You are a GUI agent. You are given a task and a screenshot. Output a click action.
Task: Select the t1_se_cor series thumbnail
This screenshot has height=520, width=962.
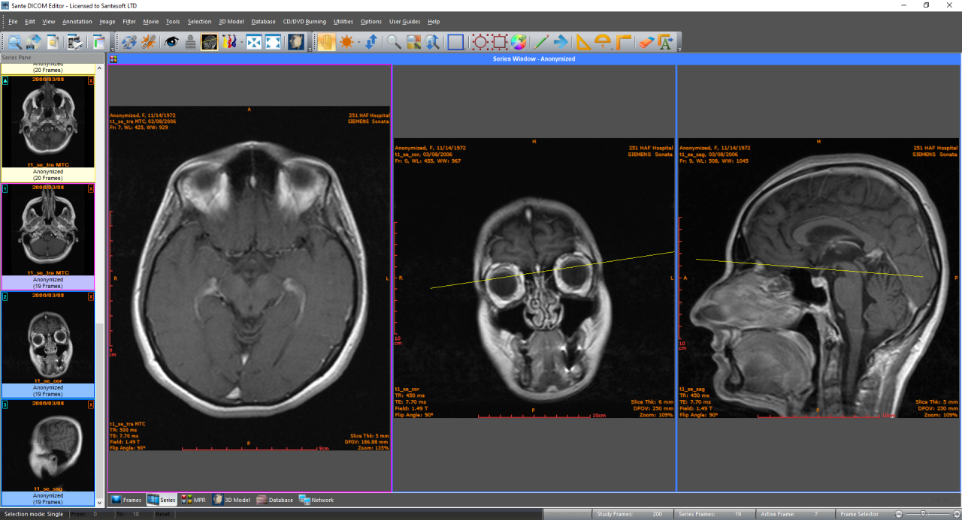pos(48,342)
